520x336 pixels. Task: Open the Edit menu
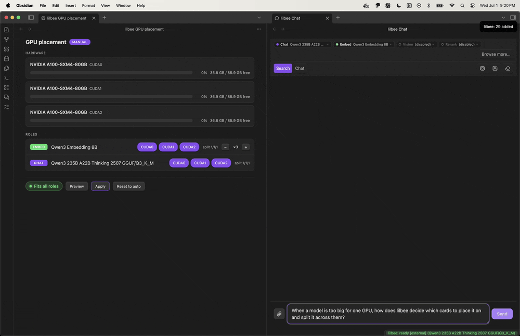pyautogui.click(x=56, y=6)
